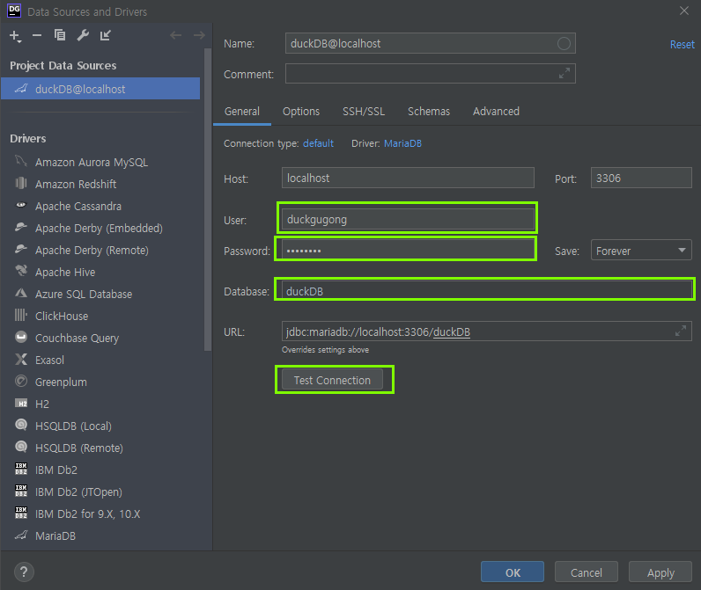The width and height of the screenshot is (701, 590).
Task: Expand the URL field editor
Action: click(x=681, y=331)
